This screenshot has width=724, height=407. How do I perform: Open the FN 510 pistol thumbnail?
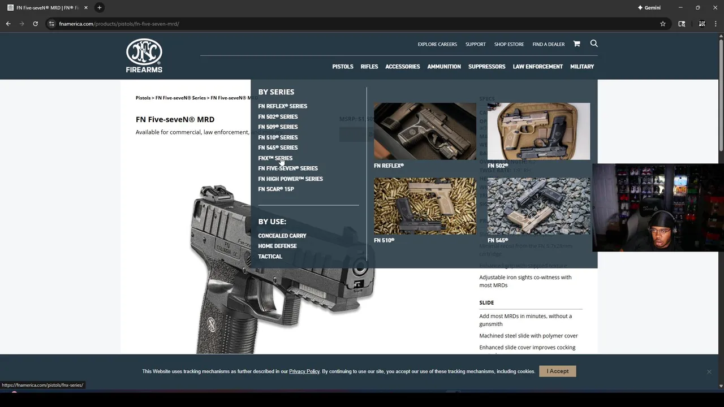point(425,206)
